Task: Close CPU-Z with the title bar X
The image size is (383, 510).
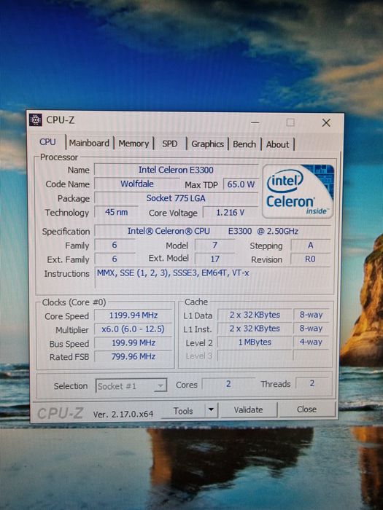Action: point(326,122)
